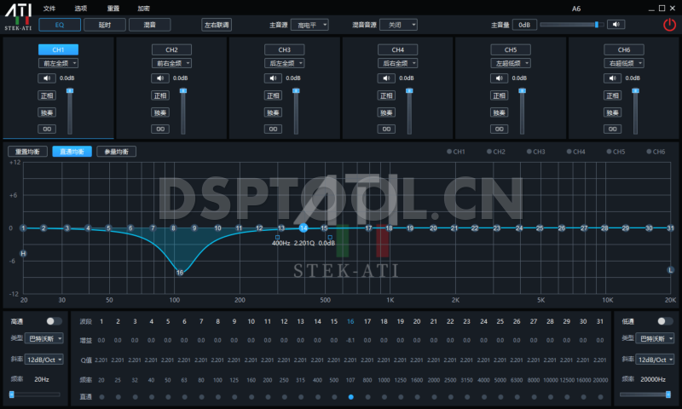The height and width of the screenshot is (409, 682).
Task: Select EQ node 11 on the curve
Action: (x=239, y=228)
